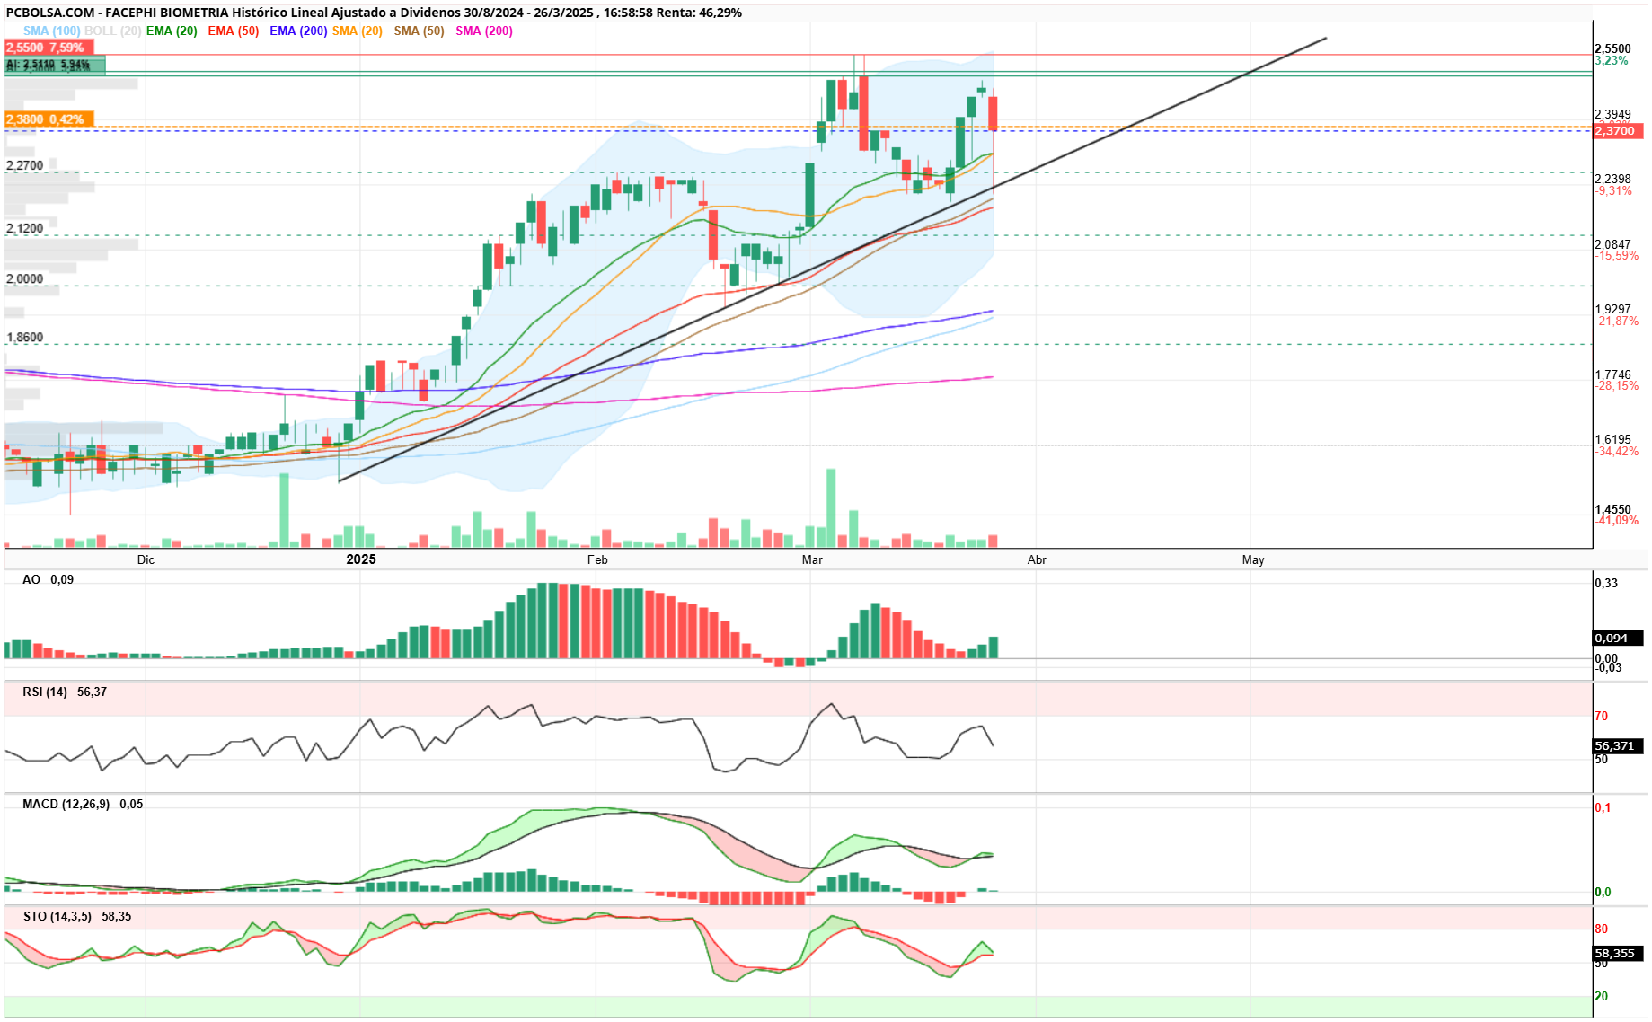Select the 1,8600 level label
Screen dimensions: 1652x1022
(24, 338)
